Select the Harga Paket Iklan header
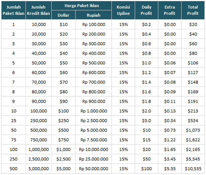This screenshot has height=175, width=206. [82, 6]
